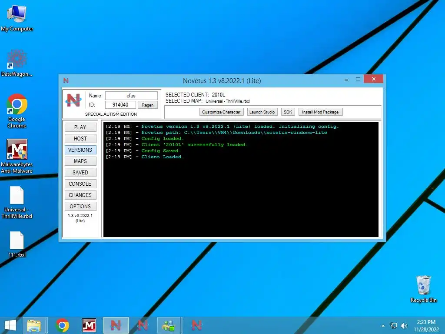
Task: Click the 'SELECTED CLIENT: 2010L' text
Action: click(195, 94)
